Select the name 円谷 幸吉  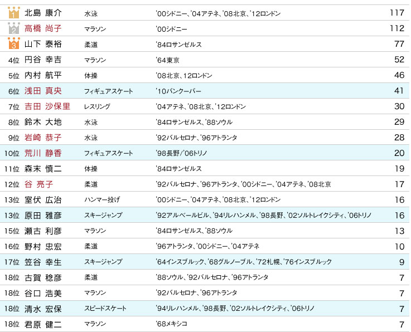43,60
